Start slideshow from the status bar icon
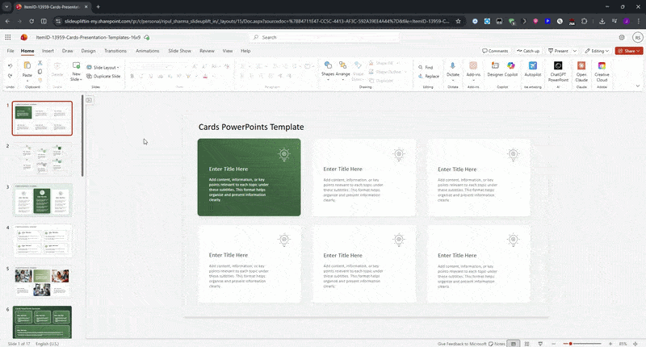 pos(540,344)
